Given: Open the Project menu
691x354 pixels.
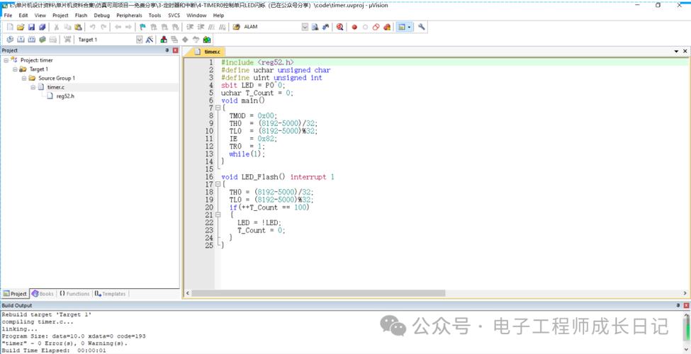Looking at the screenshot, I should 60,16.
